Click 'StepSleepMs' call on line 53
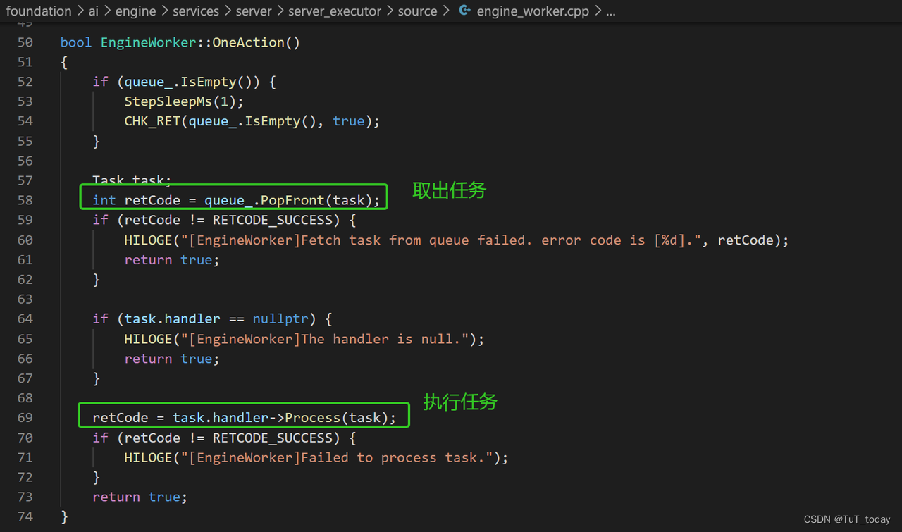 [168, 101]
